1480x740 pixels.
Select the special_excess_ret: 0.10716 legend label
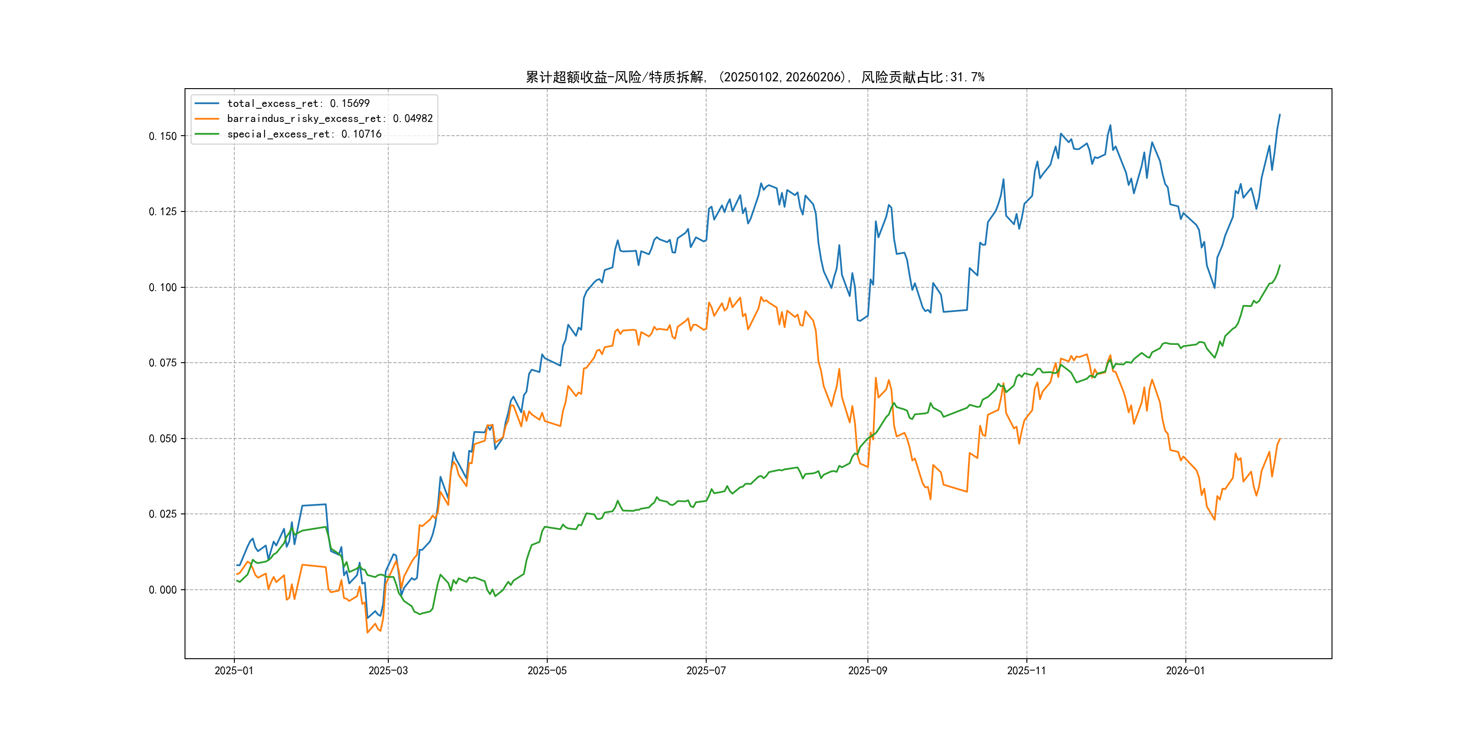click(x=304, y=134)
